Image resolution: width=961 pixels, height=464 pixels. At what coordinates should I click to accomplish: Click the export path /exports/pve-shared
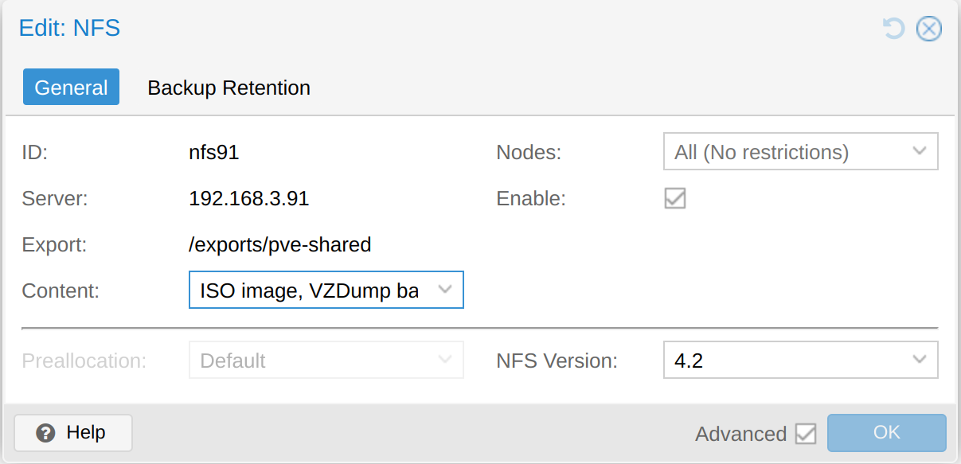pos(279,244)
